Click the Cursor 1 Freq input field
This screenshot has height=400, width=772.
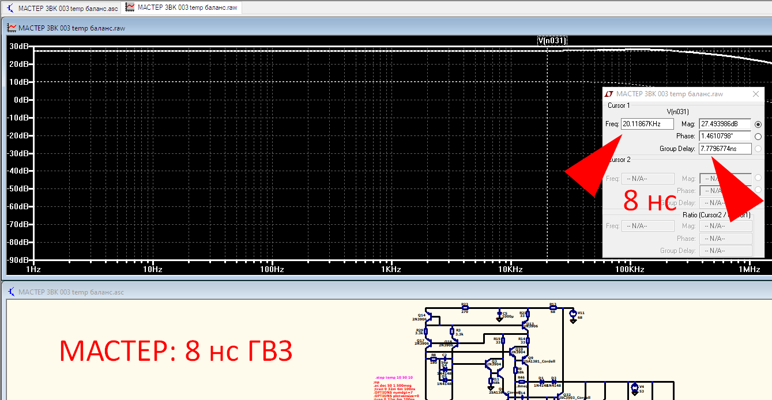[647, 124]
